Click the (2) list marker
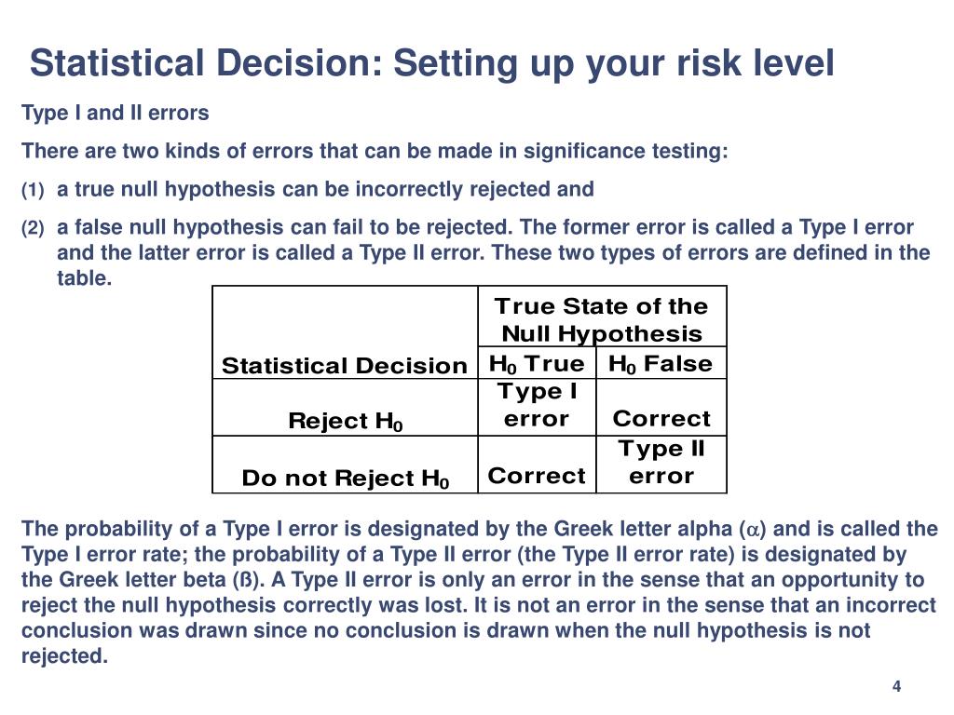 click(x=33, y=229)
